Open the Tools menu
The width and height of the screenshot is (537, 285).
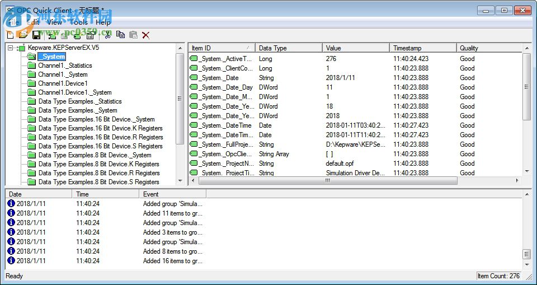coord(79,22)
